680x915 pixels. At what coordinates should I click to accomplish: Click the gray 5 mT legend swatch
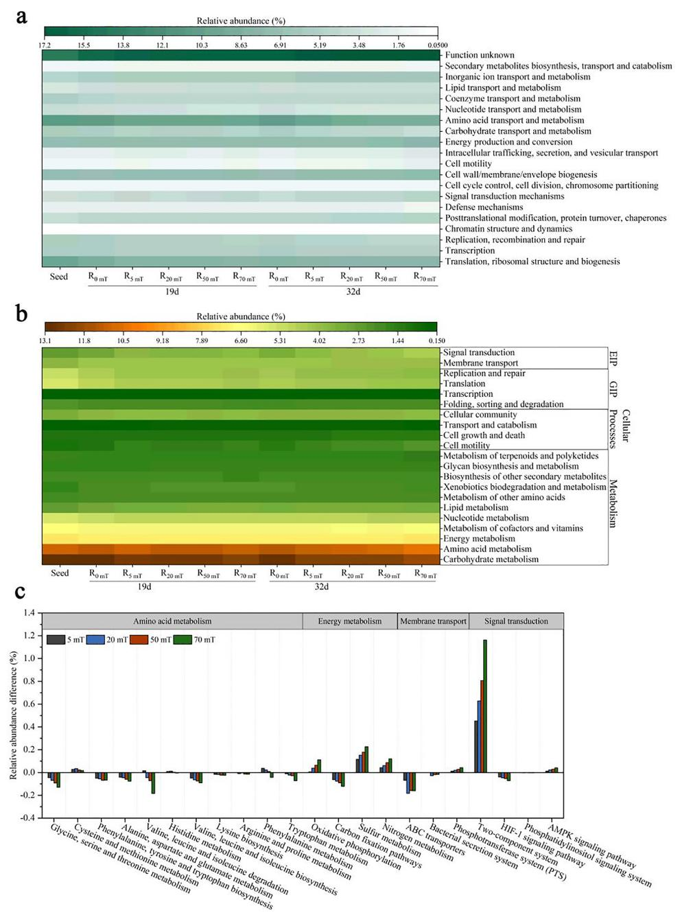click(x=56, y=640)
